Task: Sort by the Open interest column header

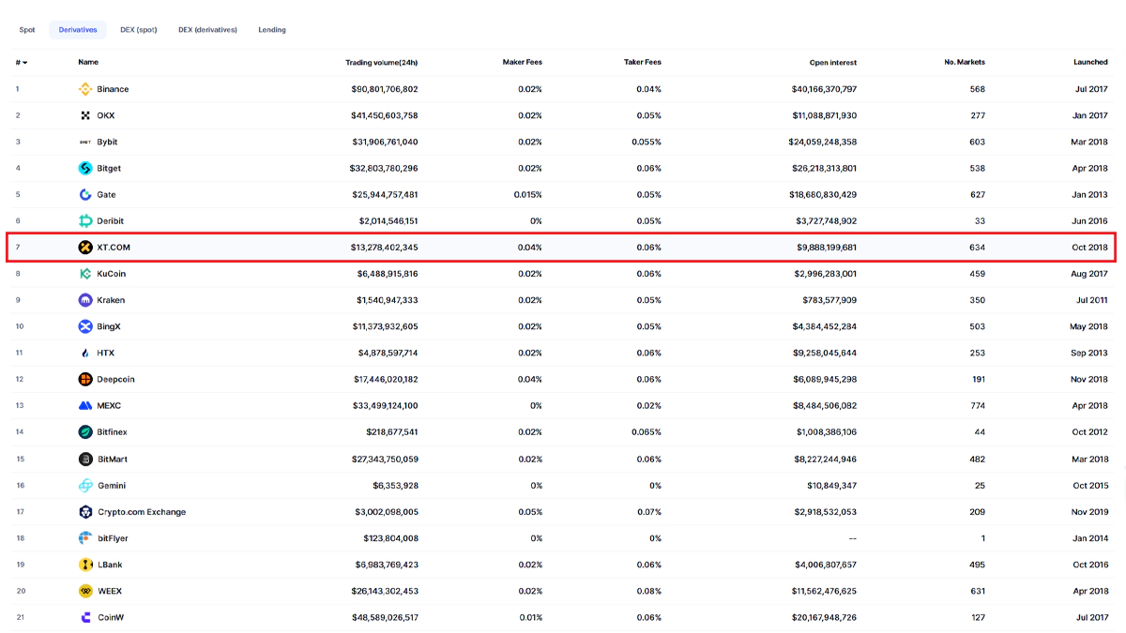Action: tap(833, 63)
